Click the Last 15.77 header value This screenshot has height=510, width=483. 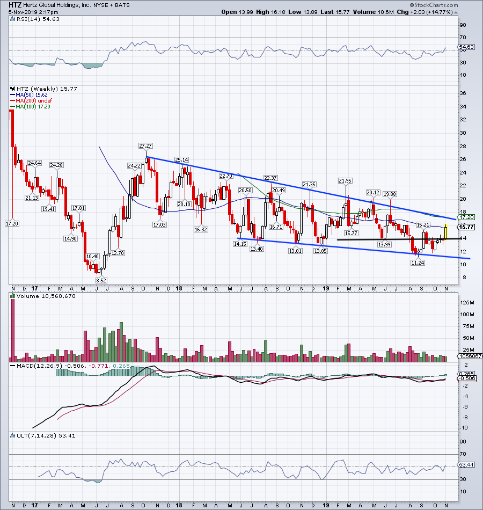coord(335,12)
